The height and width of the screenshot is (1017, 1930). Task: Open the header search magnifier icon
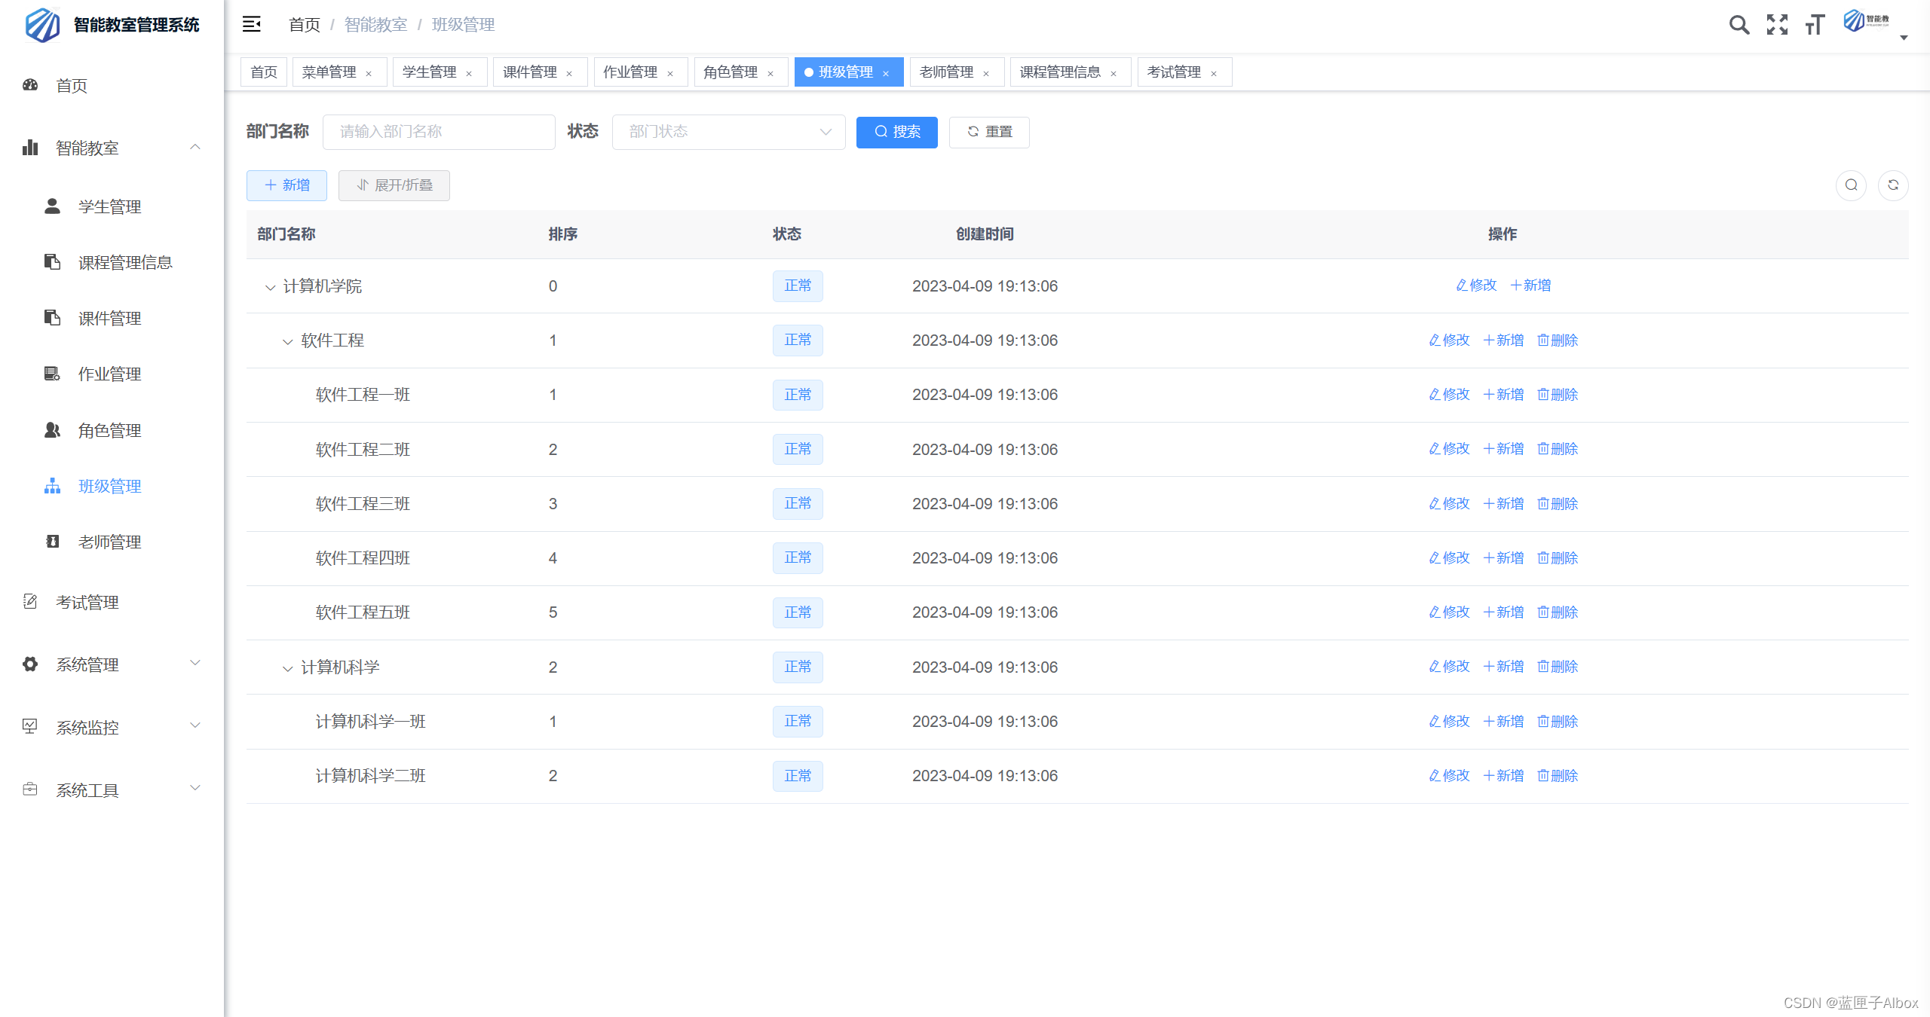[x=1739, y=25]
